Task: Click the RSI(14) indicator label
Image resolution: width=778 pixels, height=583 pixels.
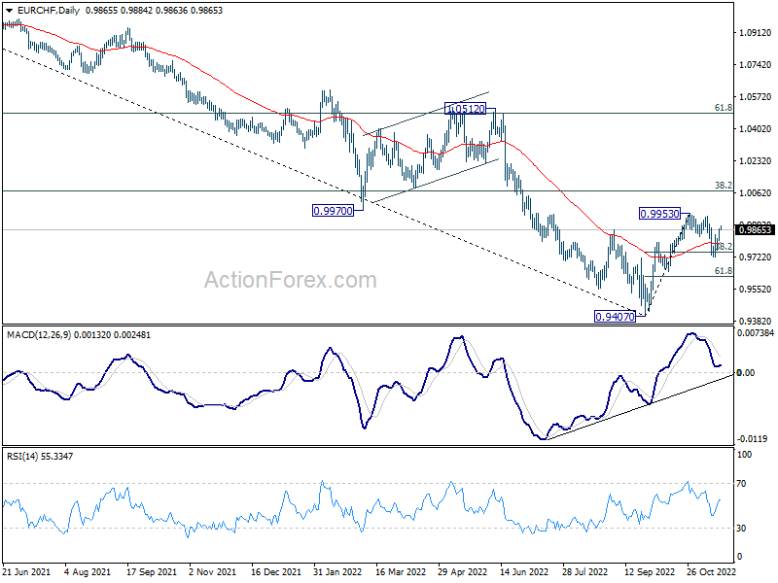Action: tap(23, 455)
